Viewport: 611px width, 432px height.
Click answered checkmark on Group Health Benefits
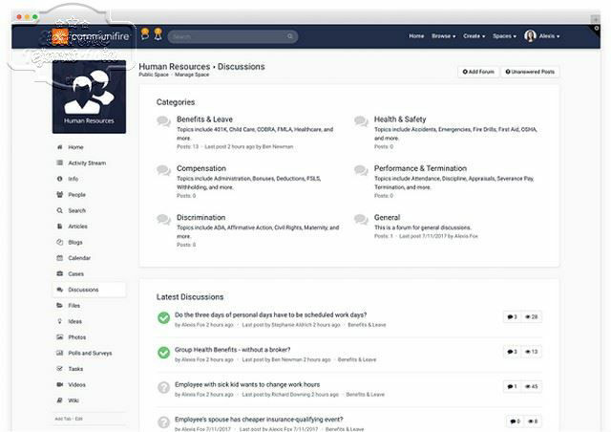point(163,353)
